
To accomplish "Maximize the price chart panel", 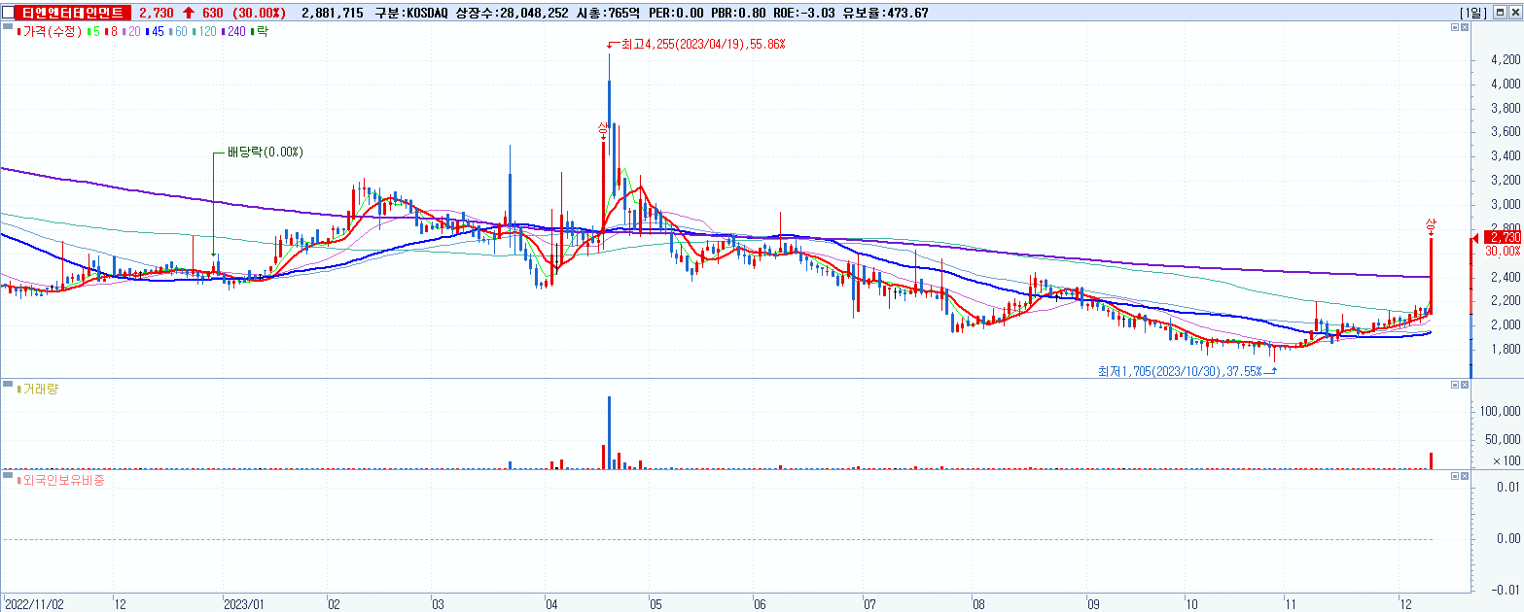I will click(x=1455, y=28).
